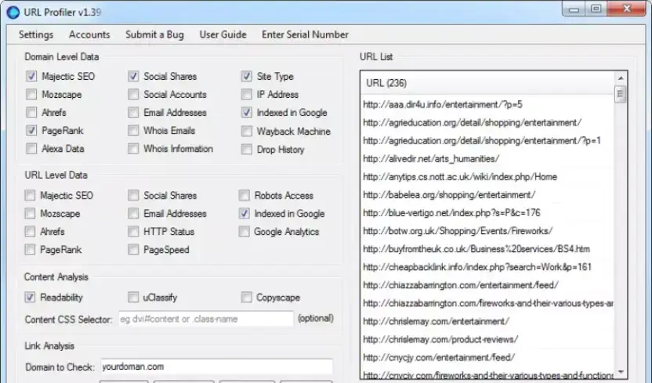The width and height of the screenshot is (652, 383).
Task: Uncheck Domain Level PageRank
Action: (x=31, y=131)
